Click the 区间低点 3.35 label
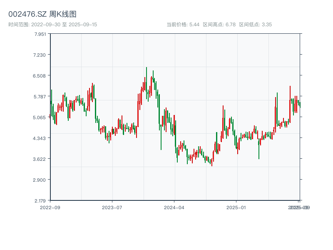The height and width of the screenshot is (250, 333). (x=255, y=25)
